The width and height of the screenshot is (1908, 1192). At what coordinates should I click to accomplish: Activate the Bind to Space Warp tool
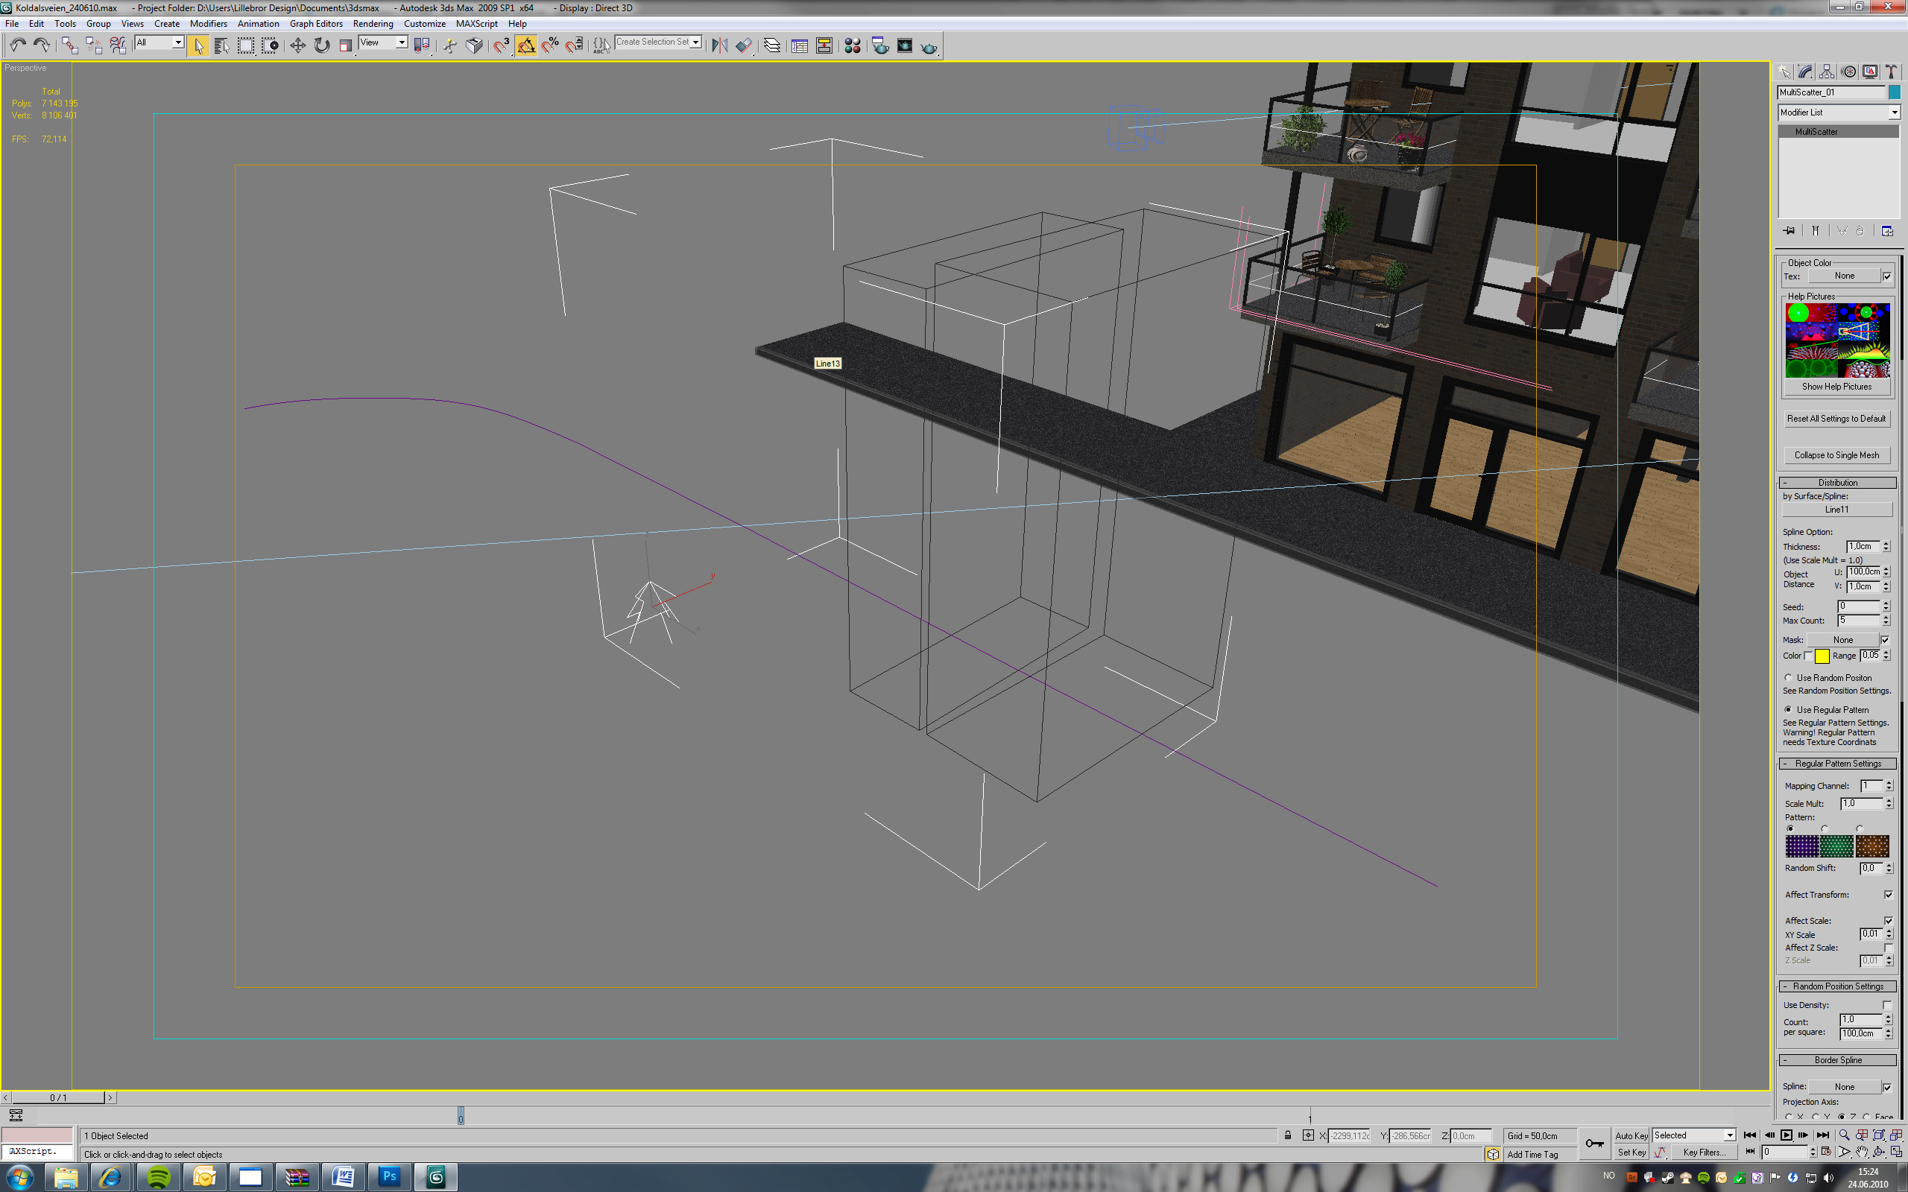(118, 45)
